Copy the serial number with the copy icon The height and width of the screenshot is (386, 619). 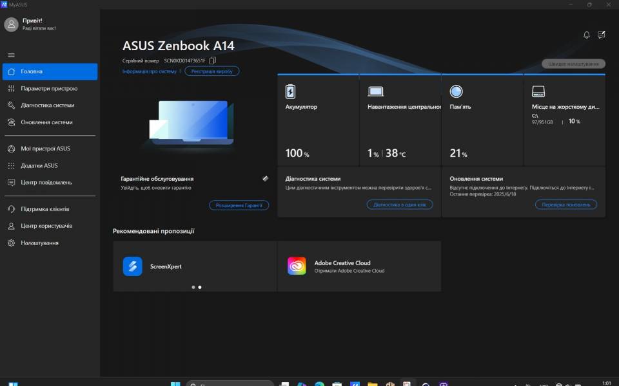pyautogui.click(x=212, y=60)
